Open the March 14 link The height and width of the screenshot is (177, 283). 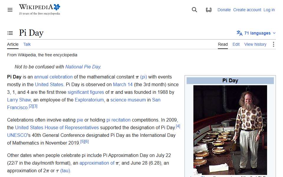(x=123, y=85)
